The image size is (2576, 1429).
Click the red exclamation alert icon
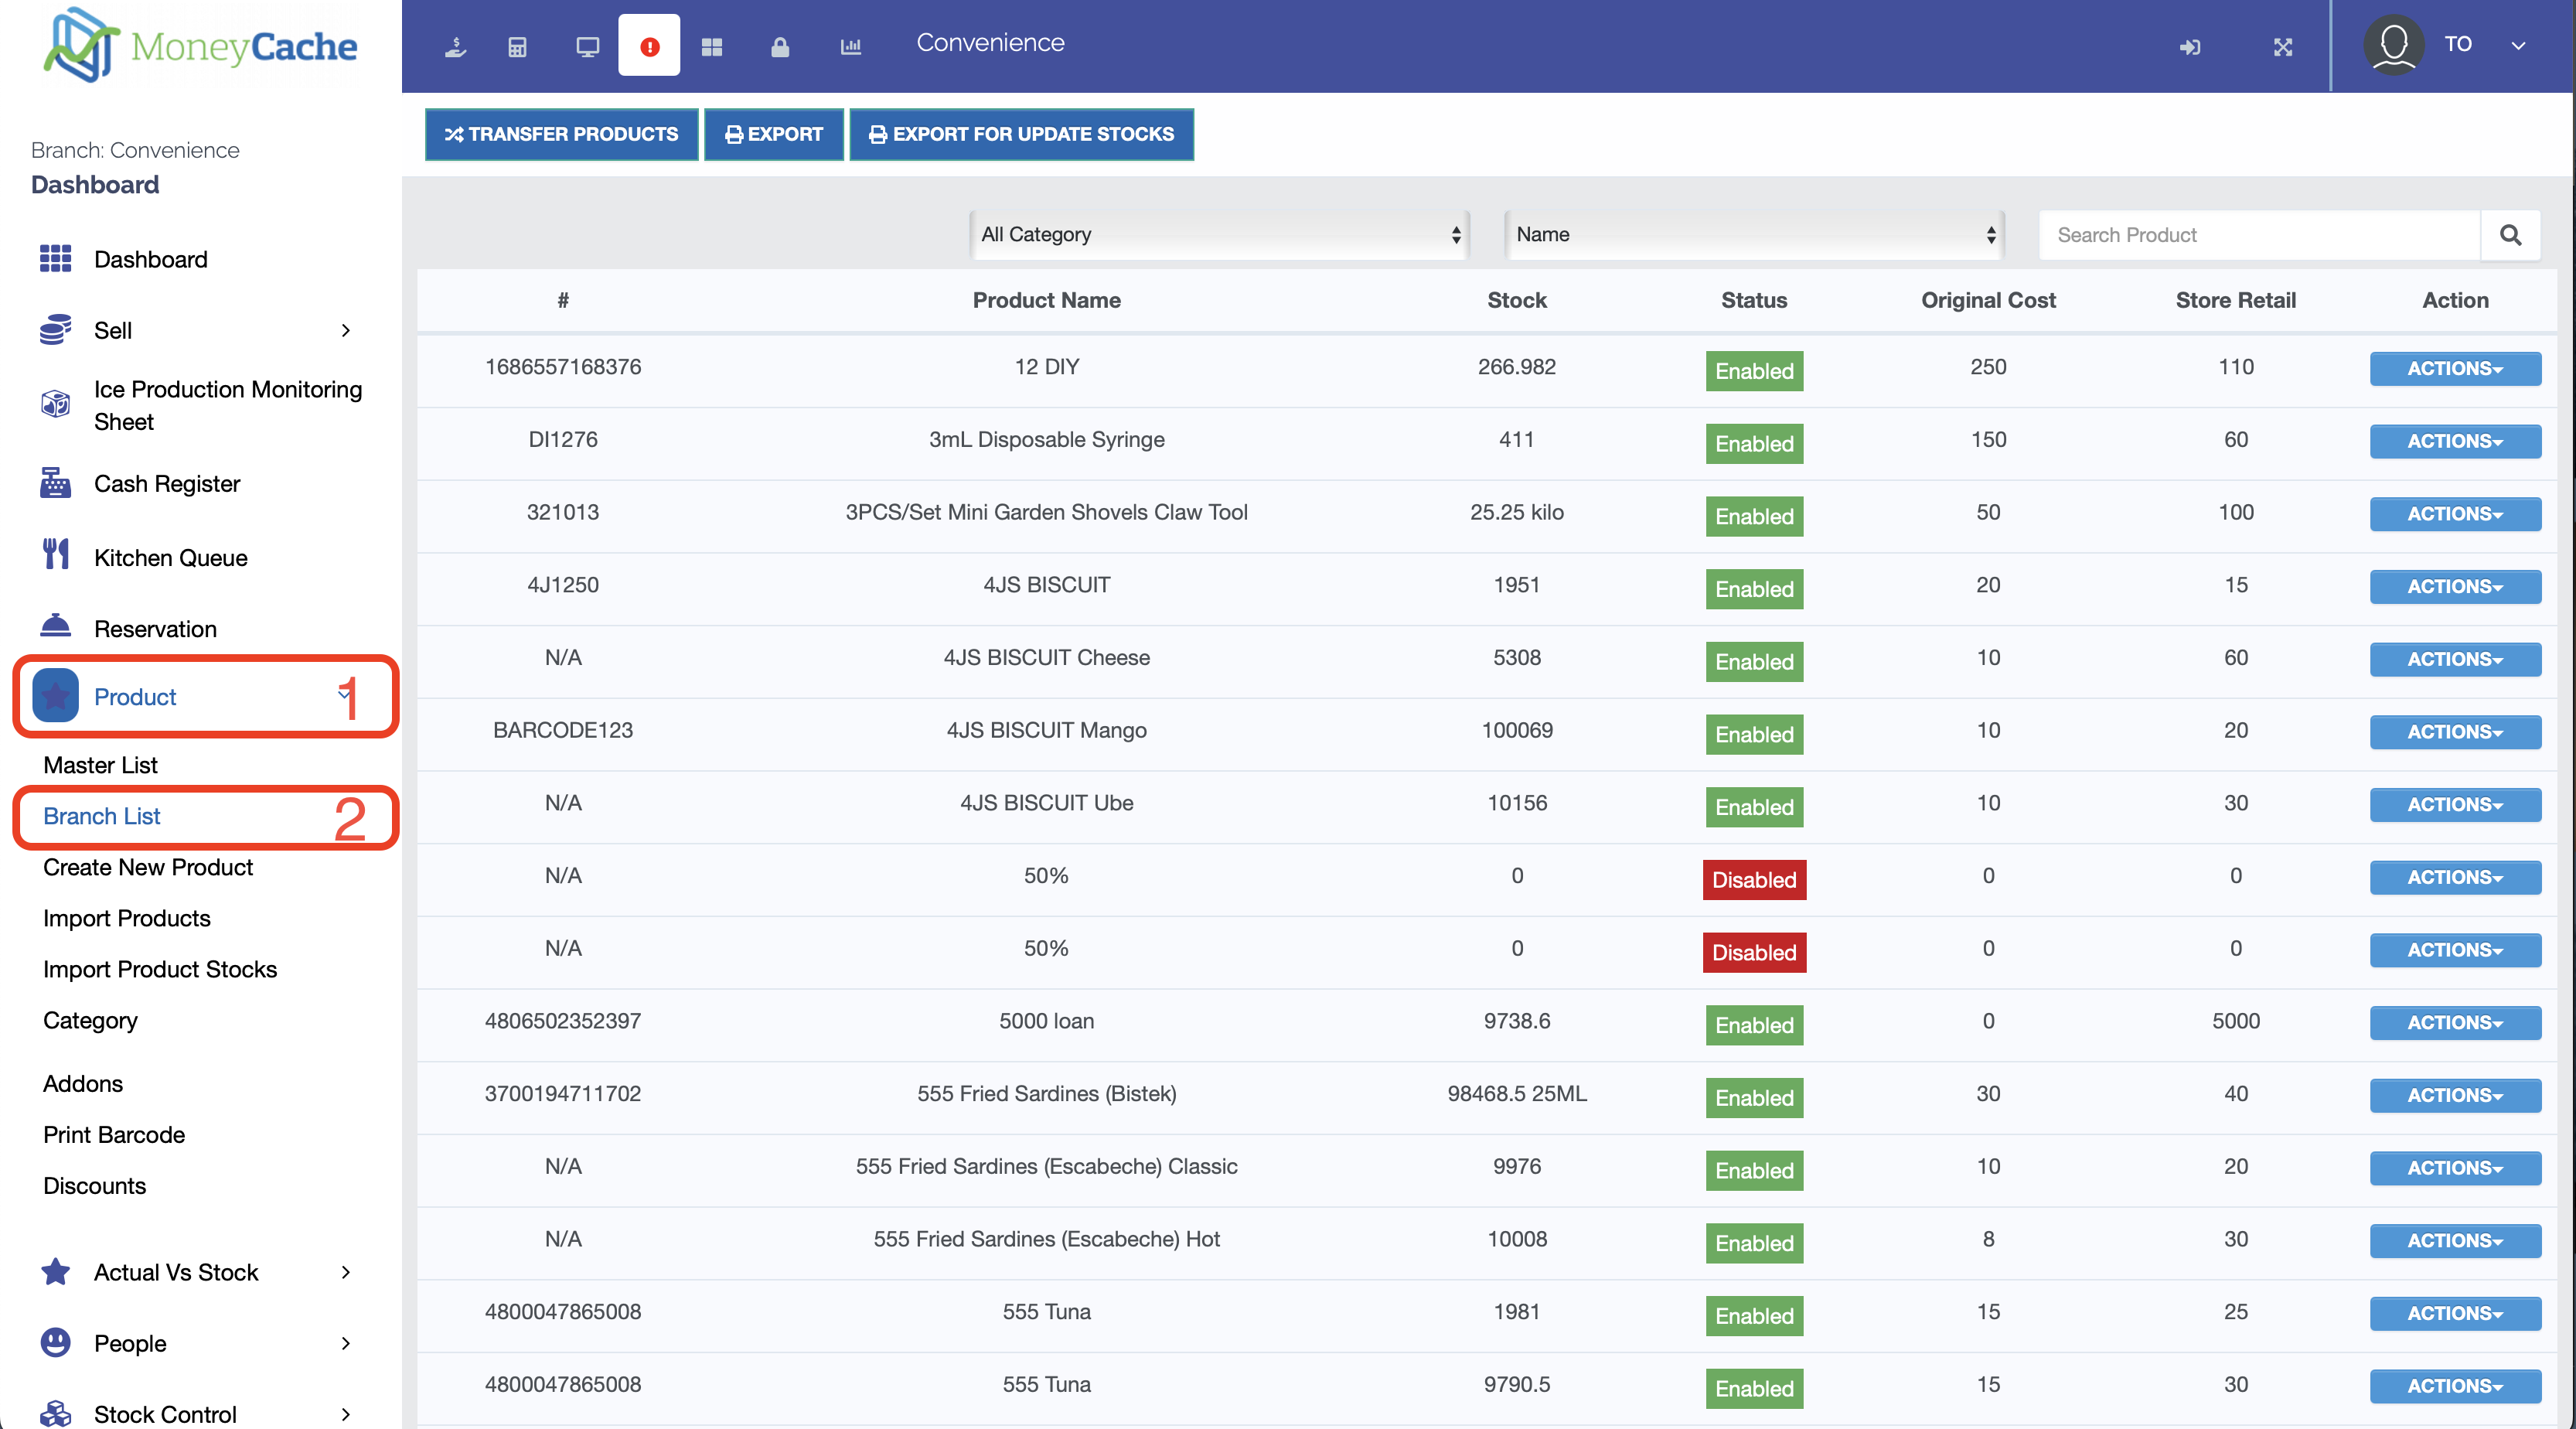coord(649,46)
